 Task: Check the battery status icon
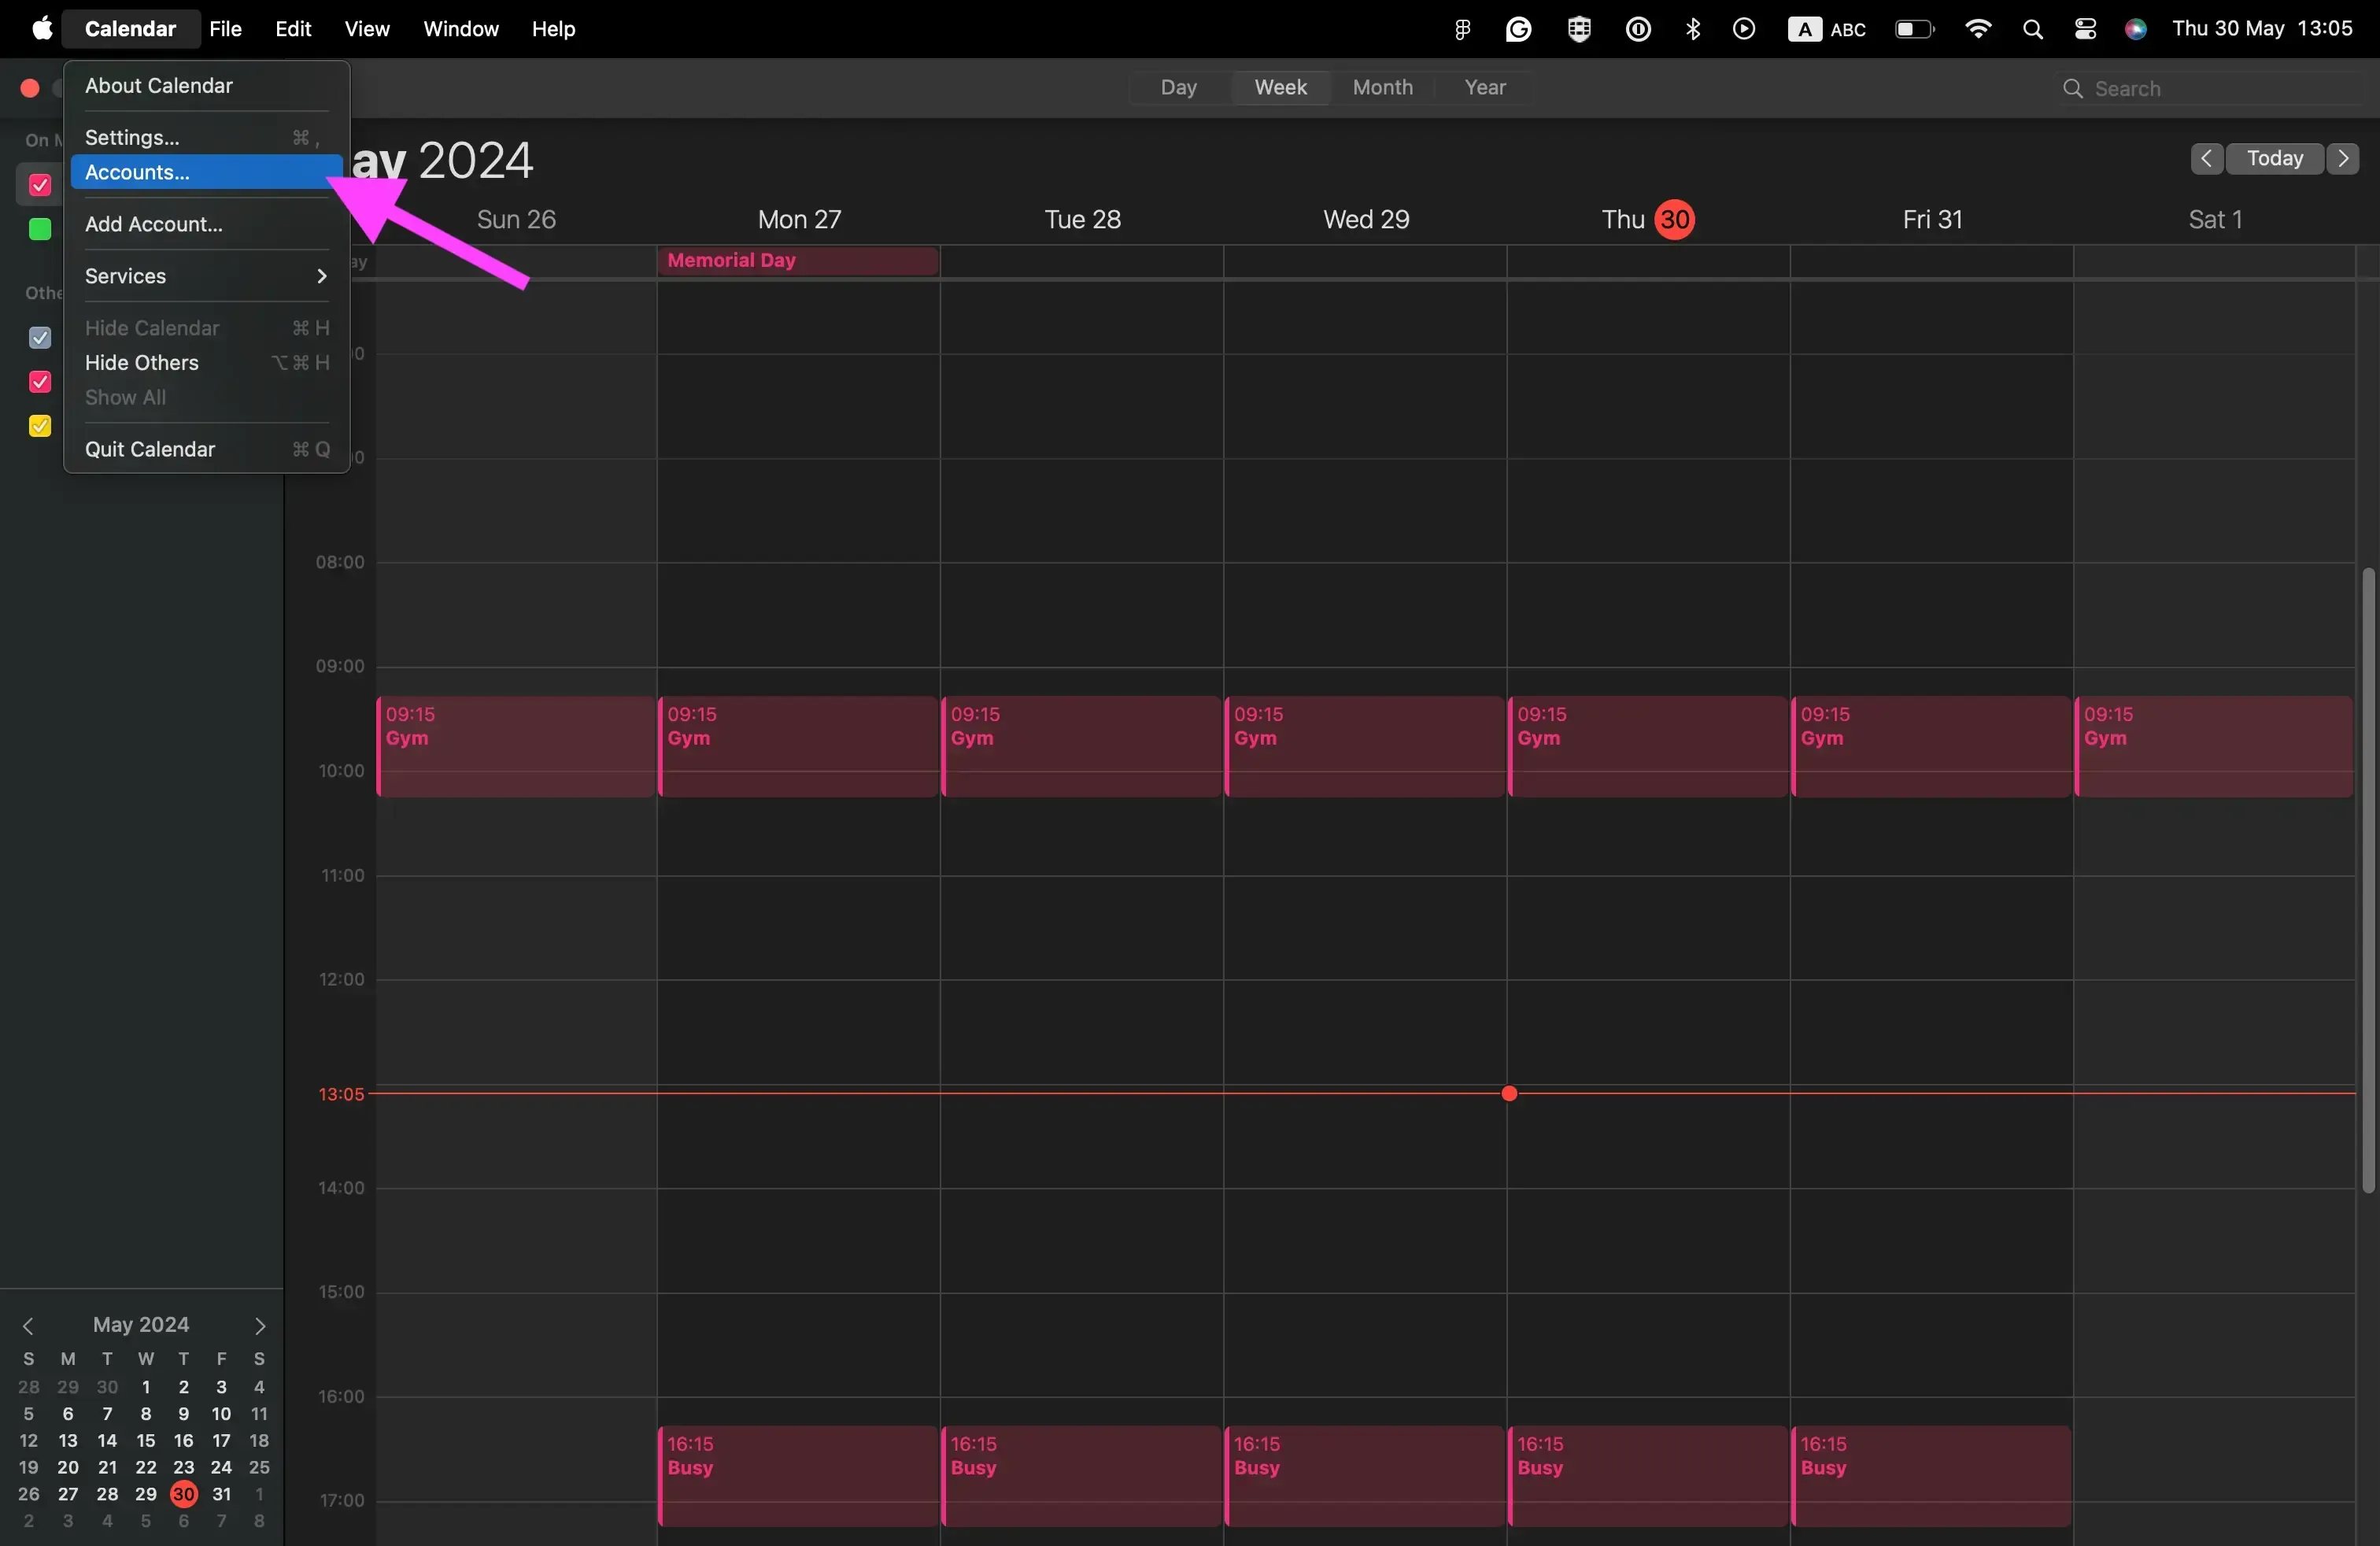pos(1913,28)
